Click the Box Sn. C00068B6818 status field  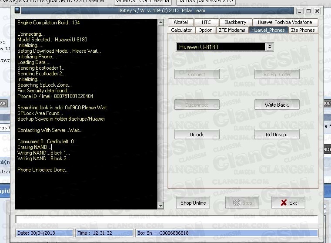click(x=227, y=233)
